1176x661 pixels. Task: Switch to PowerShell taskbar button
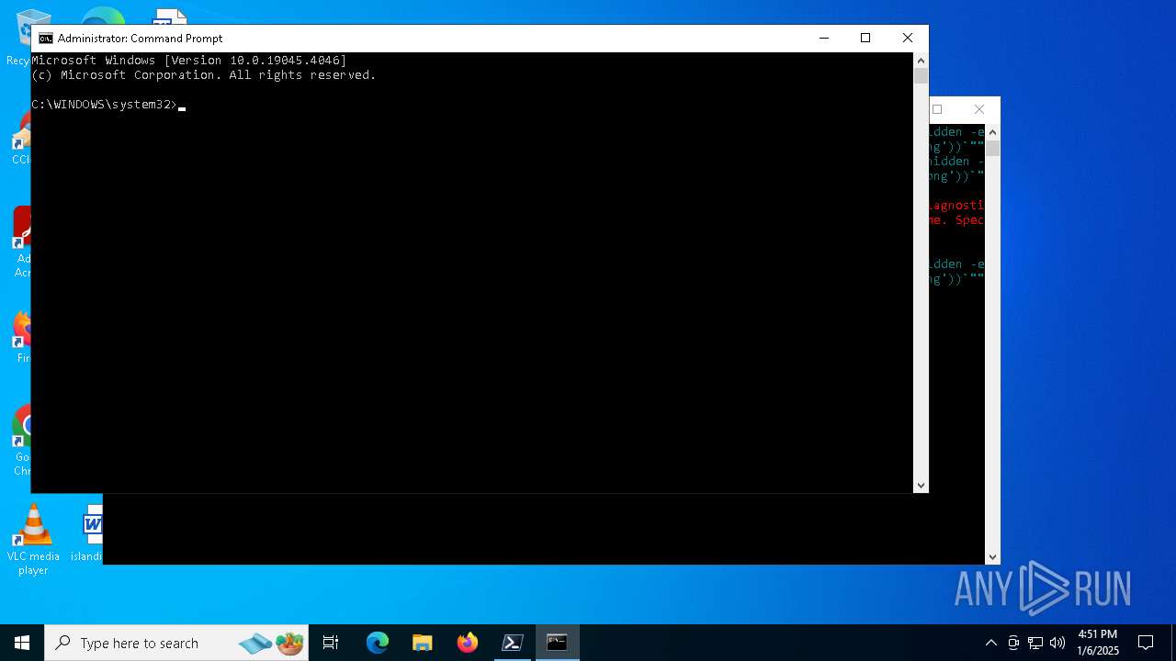513,643
